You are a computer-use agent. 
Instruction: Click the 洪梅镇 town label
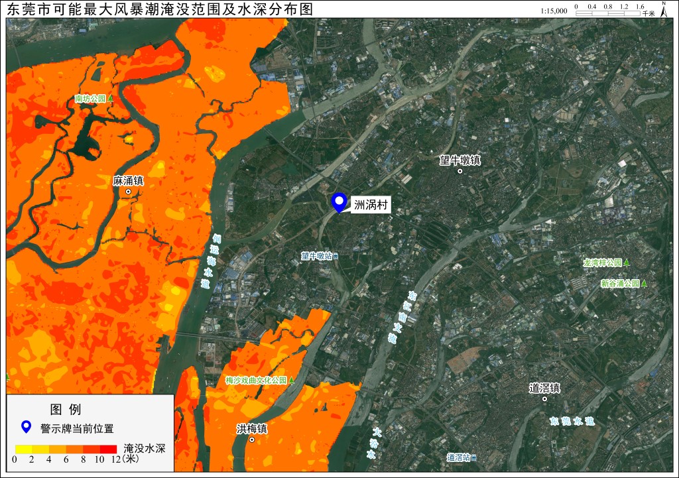pyautogui.click(x=251, y=429)
